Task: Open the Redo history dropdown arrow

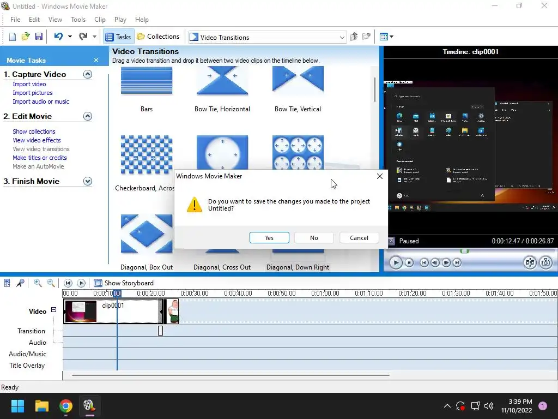Action: coord(94,37)
